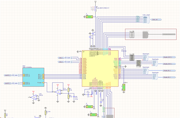
Task: Click the DAudio_OUT_2 port connector
Action: pos(169,57)
